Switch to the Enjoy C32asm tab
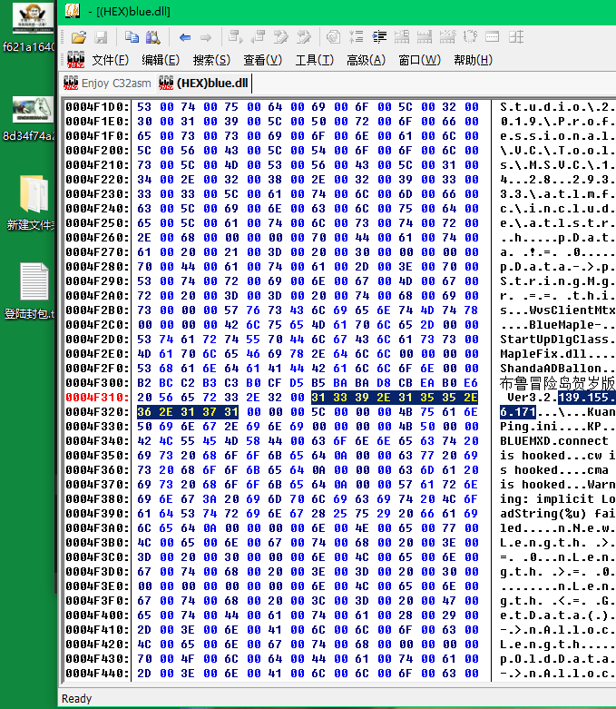Viewport: 616px width, 709px height. pos(107,84)
